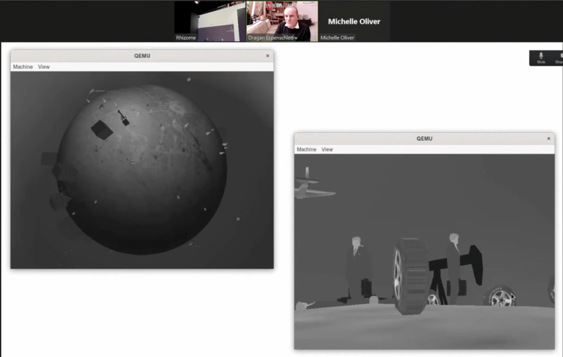This screenshot has width=563, height=357.
Task: Click the center of the grey sphere
Action: [142, 170]
